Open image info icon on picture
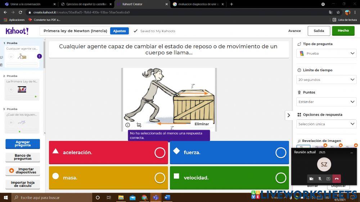This screenshot has width=360, height=202. pyautogui.click(x=128, y=125)
